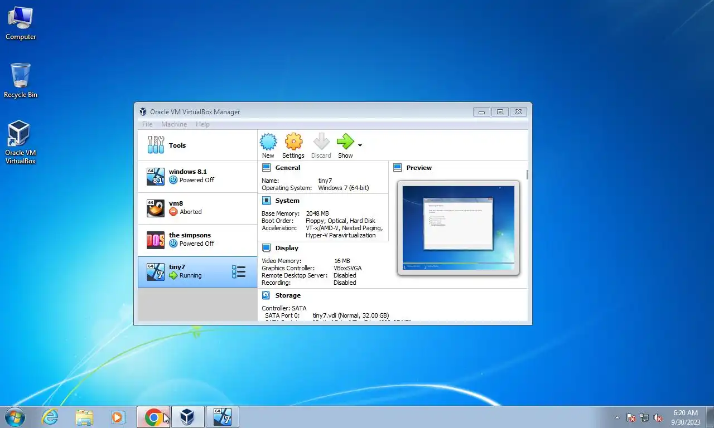This screenshot has height=428, width=714.
Task: Click the General section monitor icon
Action: [x=266, y=168]
